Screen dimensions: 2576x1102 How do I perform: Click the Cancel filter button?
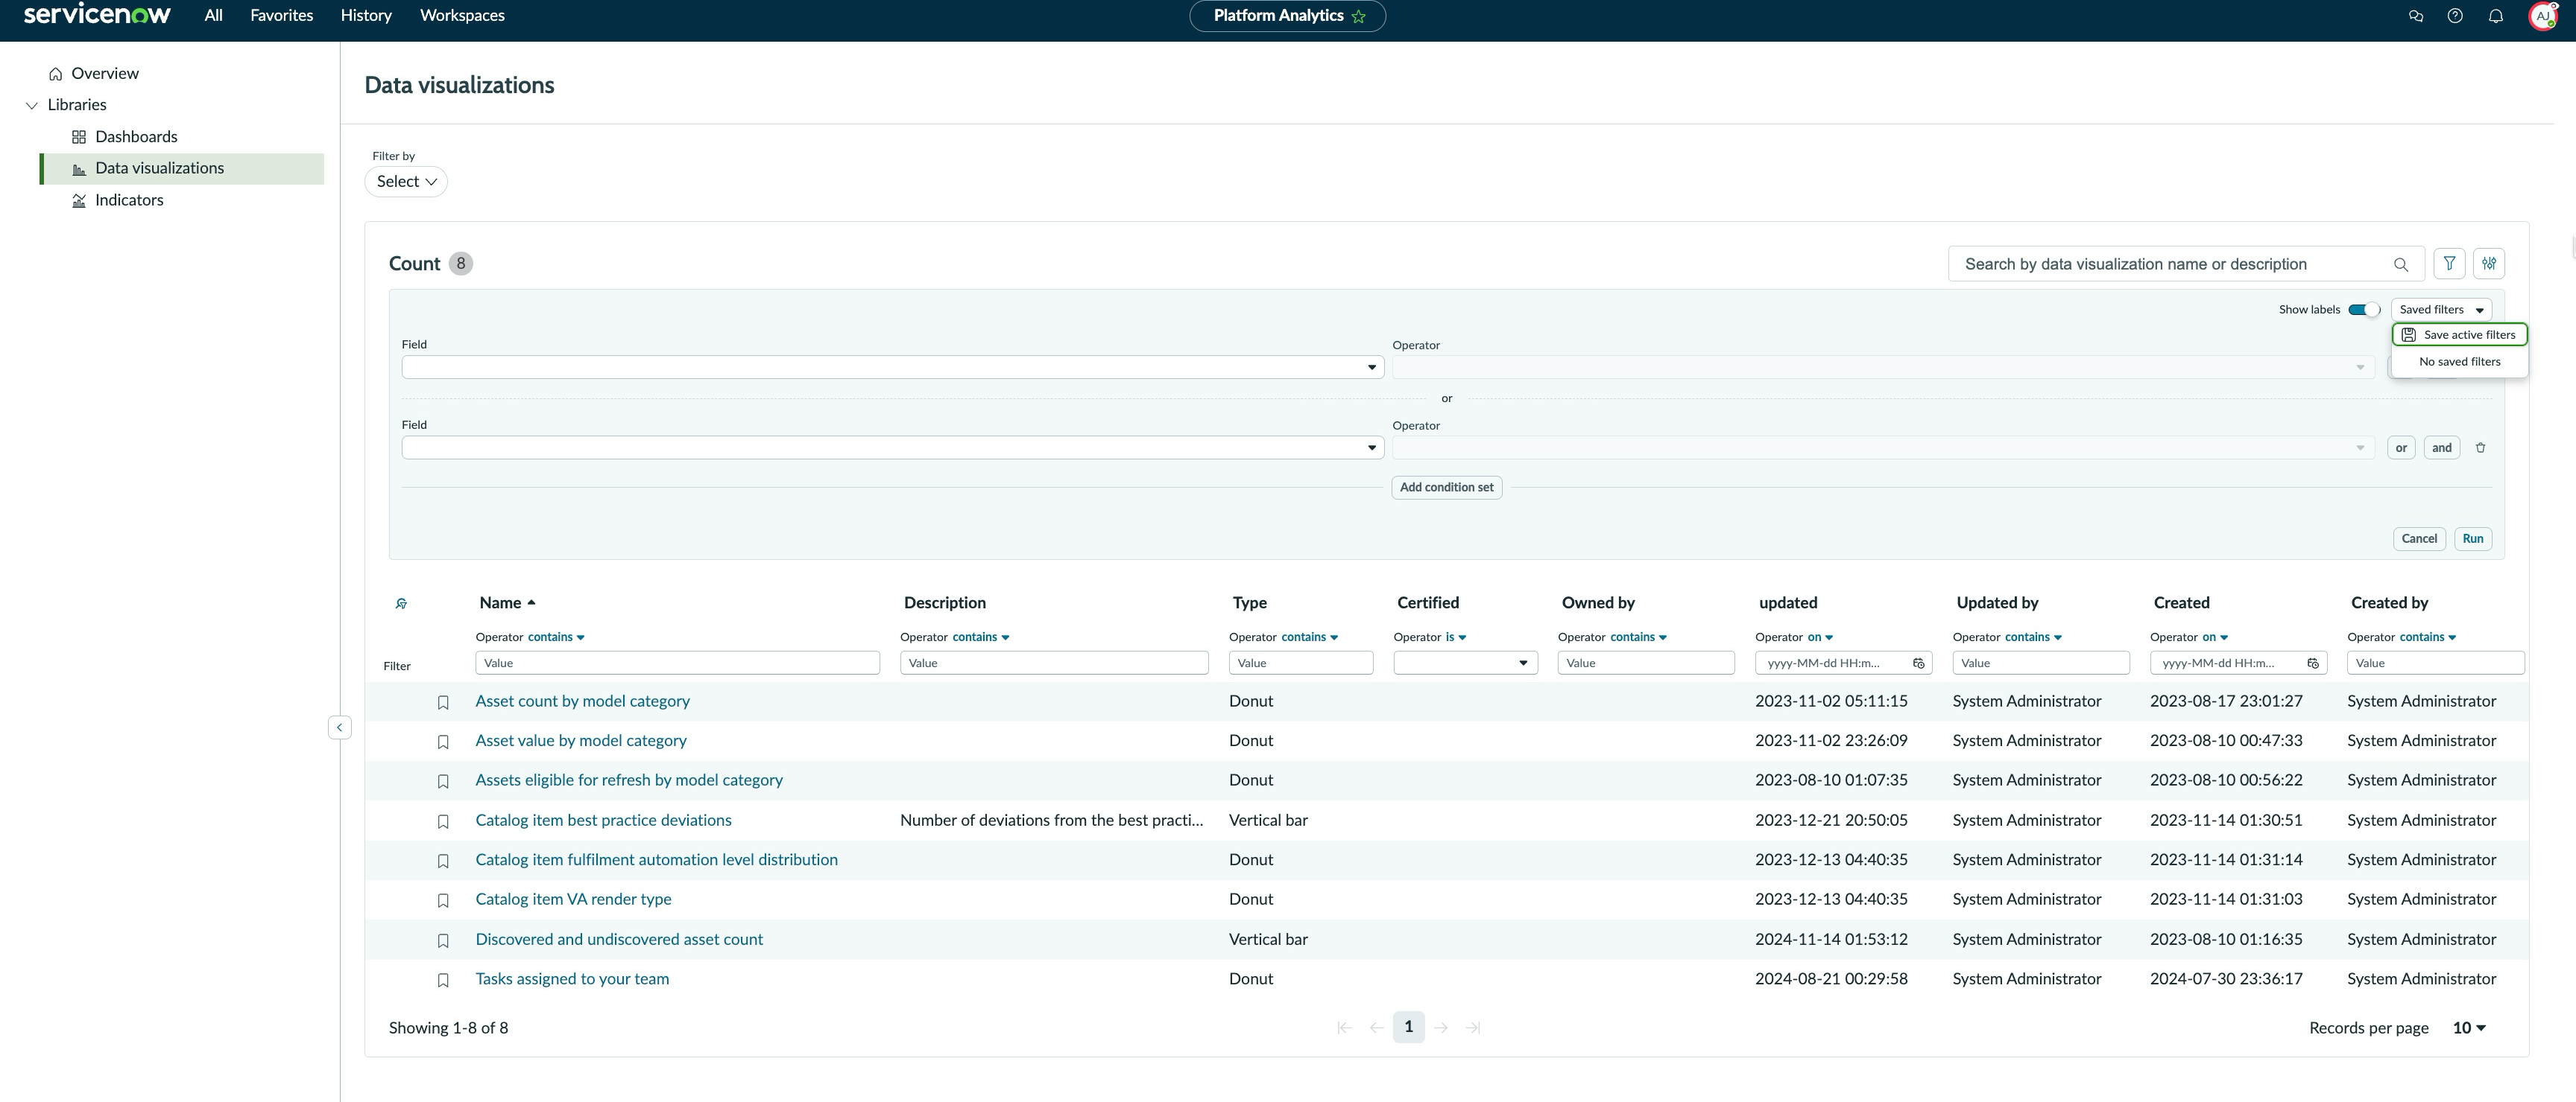coord(2419,538)
